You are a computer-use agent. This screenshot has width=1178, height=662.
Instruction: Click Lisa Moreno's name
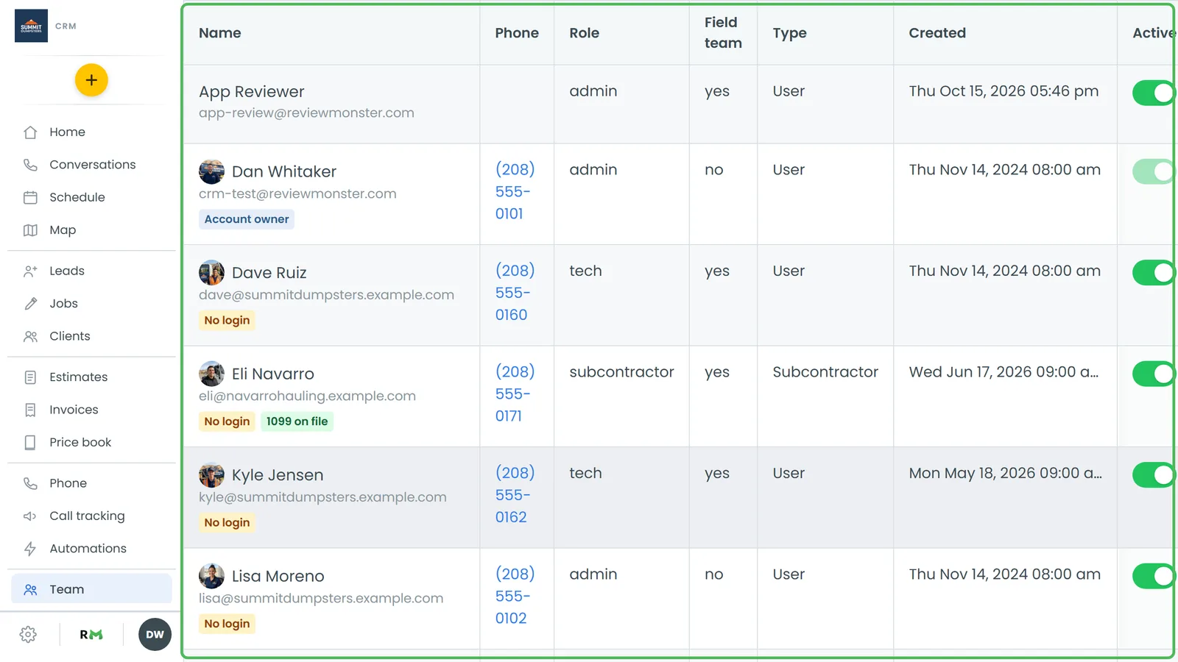point(278,576)
